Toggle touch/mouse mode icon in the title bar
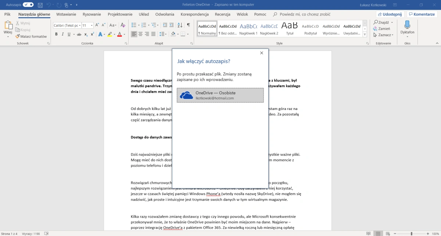Image resolution: width=441 pixels, height=236 pixels. tap(67, 5)
